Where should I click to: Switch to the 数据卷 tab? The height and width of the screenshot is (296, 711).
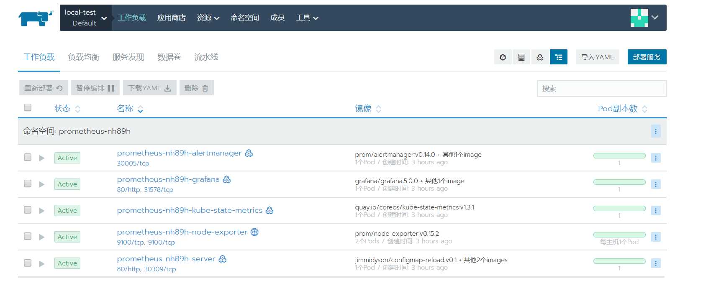[x=169, y=57]
